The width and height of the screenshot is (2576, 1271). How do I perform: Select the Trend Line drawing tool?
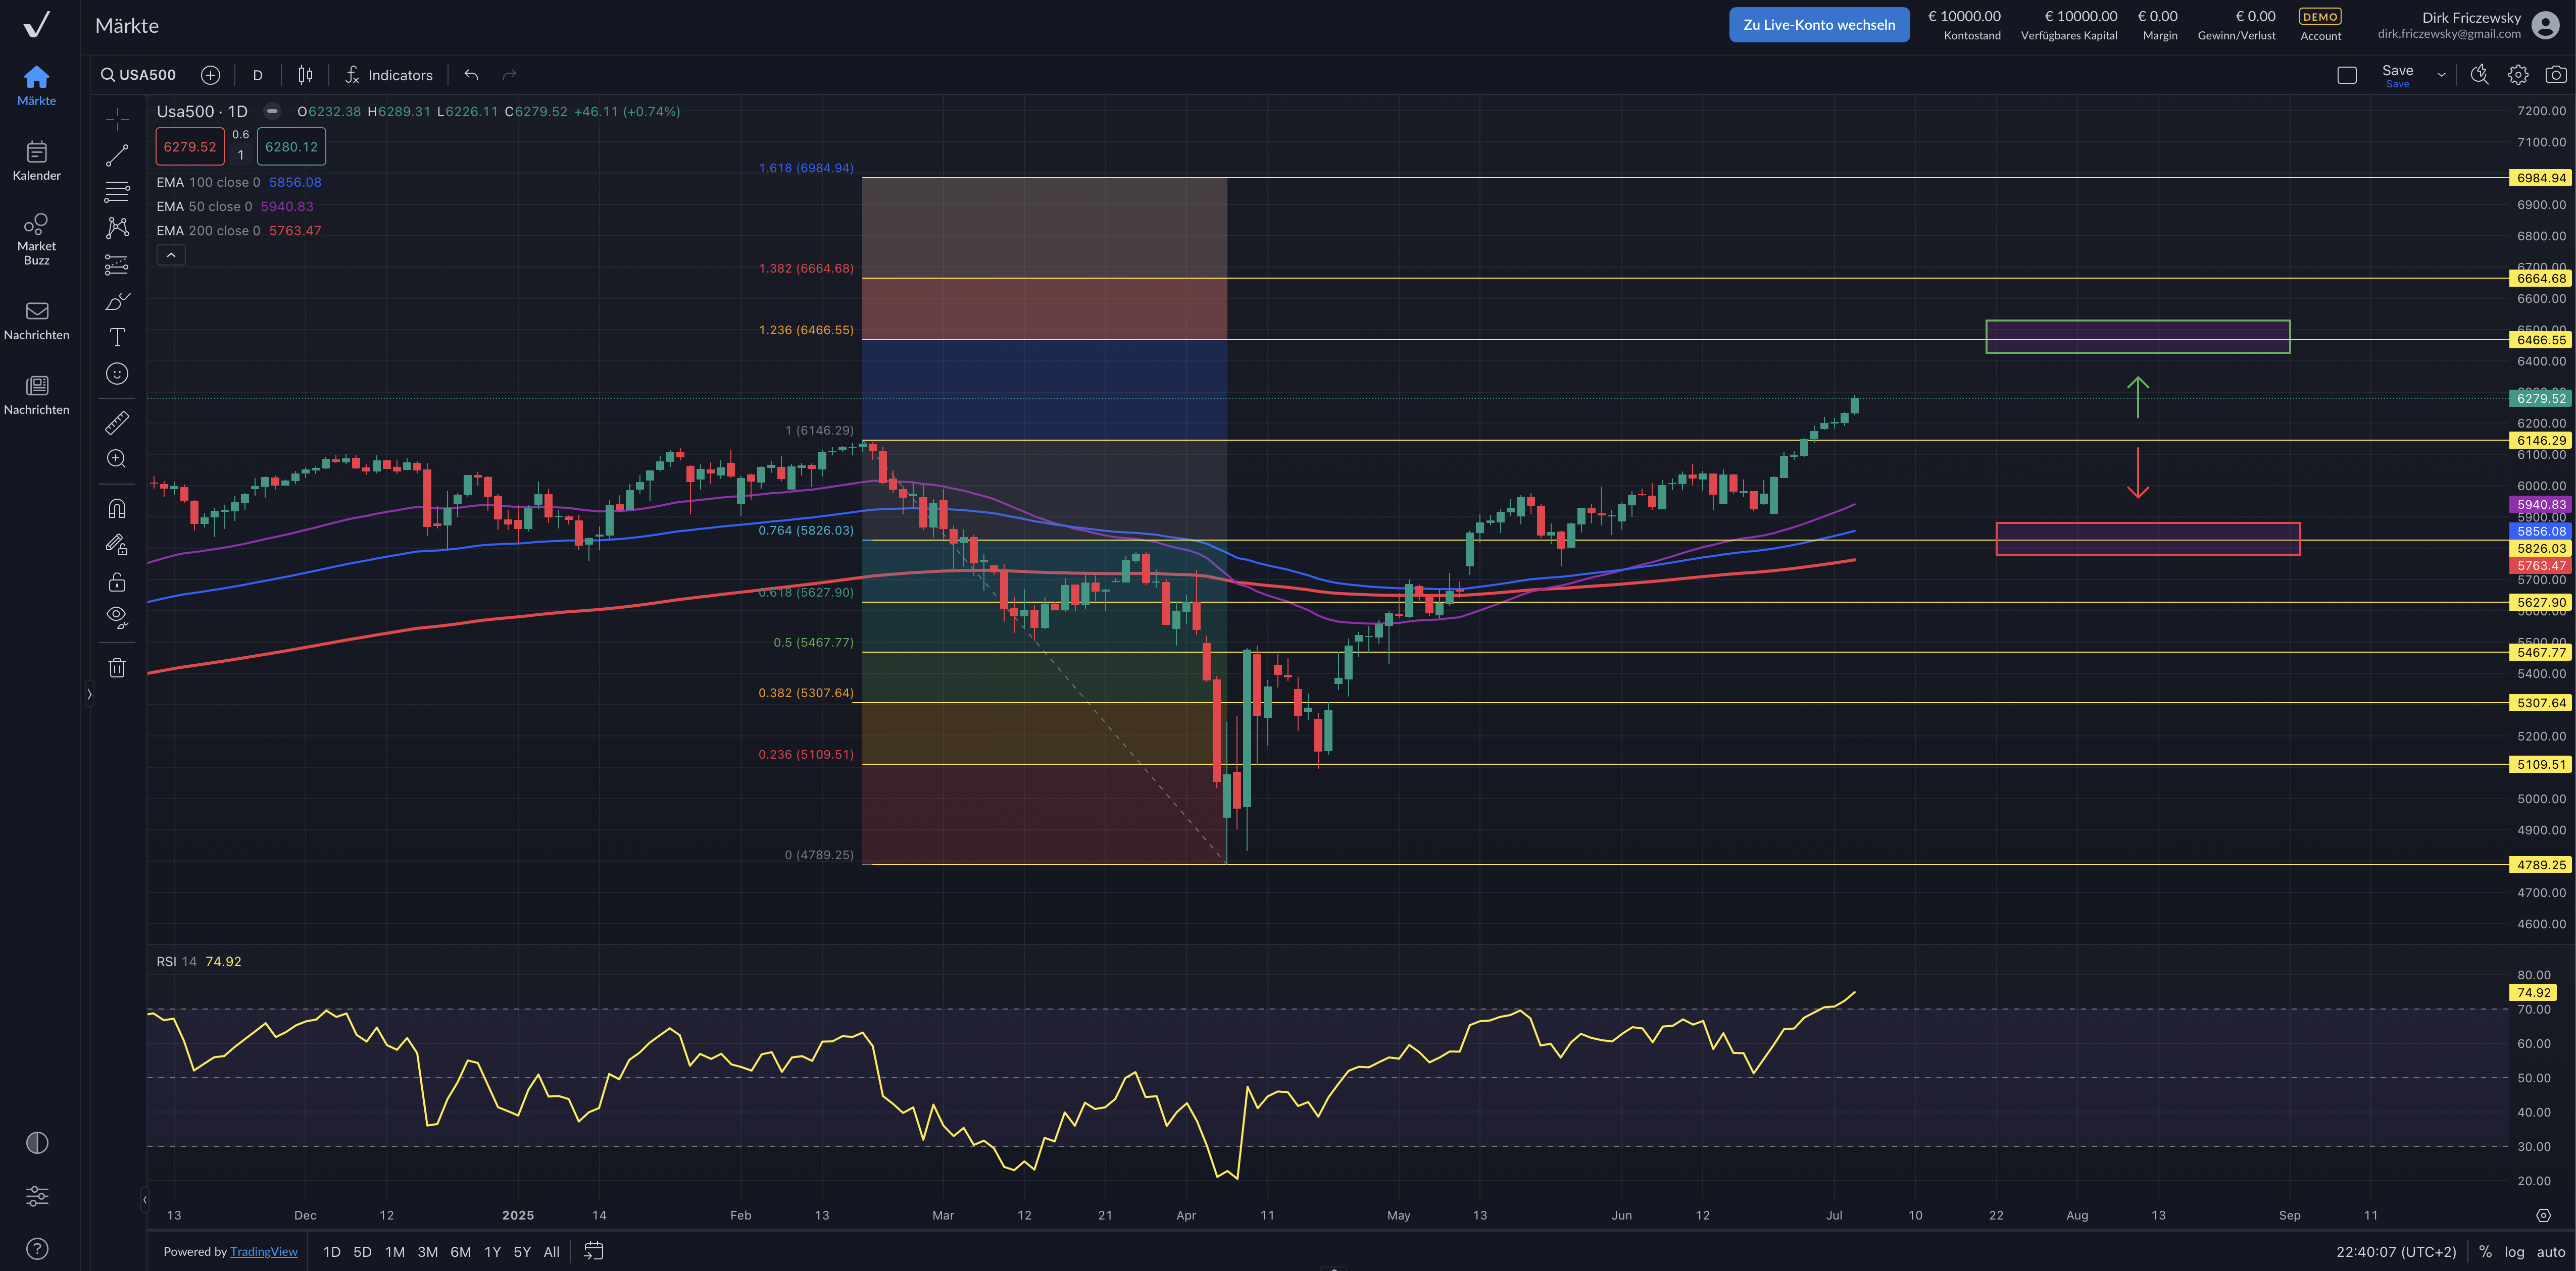[117, 154]
